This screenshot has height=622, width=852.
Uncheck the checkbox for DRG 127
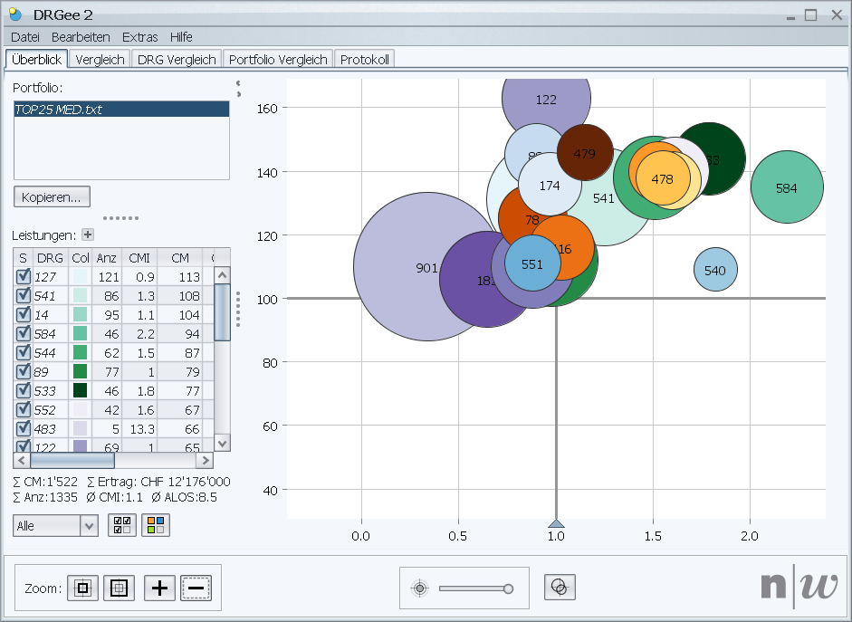pyautogui.click(x=24, y=277)
